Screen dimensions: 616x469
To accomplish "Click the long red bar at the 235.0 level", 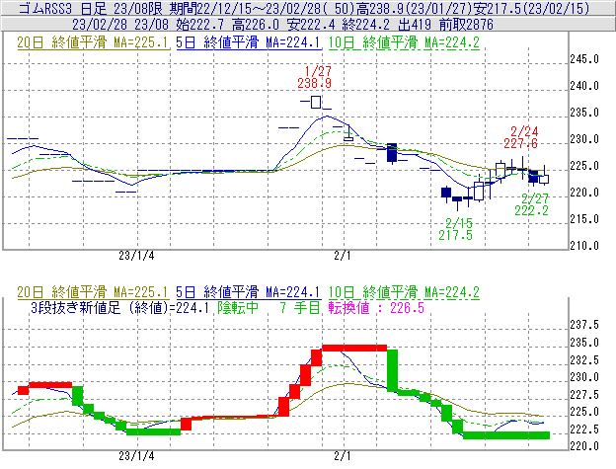I will pyautogui.click(x=354, y=348).
